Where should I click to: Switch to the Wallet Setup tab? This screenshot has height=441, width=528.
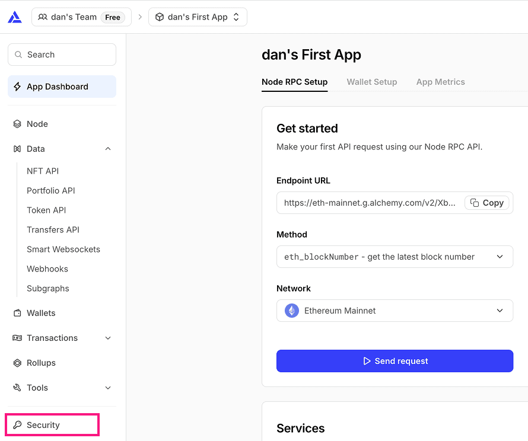pos(372,82)
